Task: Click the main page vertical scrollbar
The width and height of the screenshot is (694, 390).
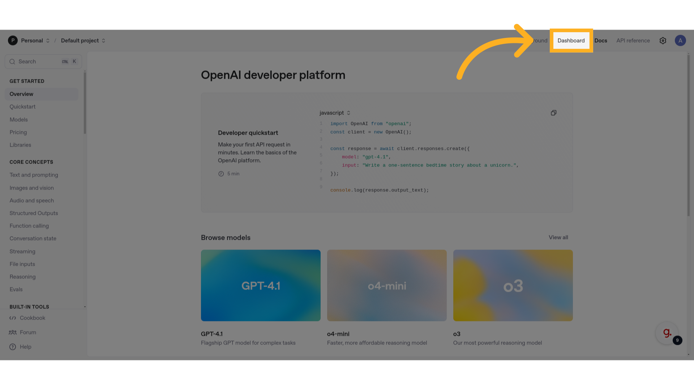Action: tap(688, 135)
